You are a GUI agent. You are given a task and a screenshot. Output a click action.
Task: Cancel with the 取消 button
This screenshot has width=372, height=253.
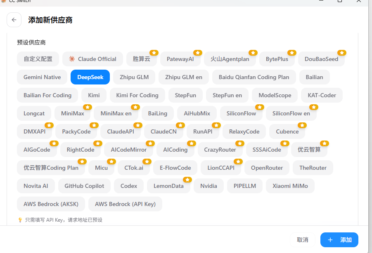[x=303, y=240]
